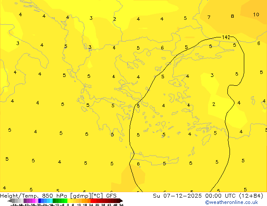The image size is (267, 206).
Task: Select the GFS model label
Action: [x=111, y=196]
